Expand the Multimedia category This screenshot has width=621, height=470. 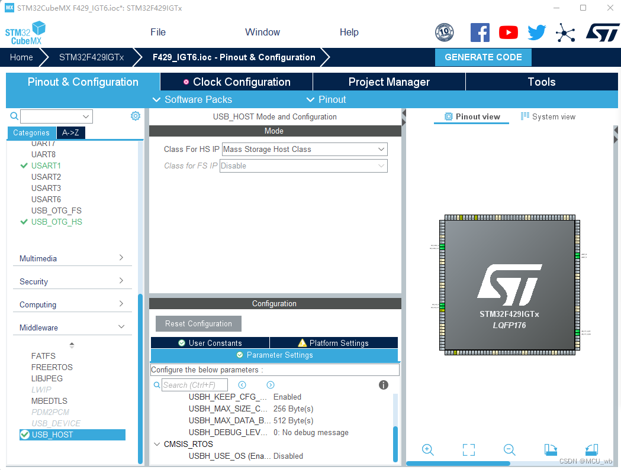click(72, 258)
